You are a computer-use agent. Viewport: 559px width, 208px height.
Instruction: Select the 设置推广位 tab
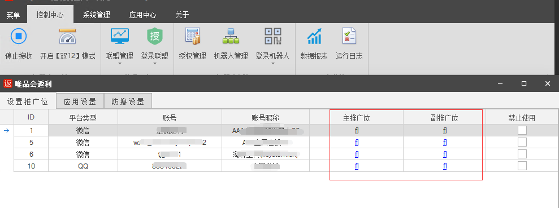tap(28, 101)
